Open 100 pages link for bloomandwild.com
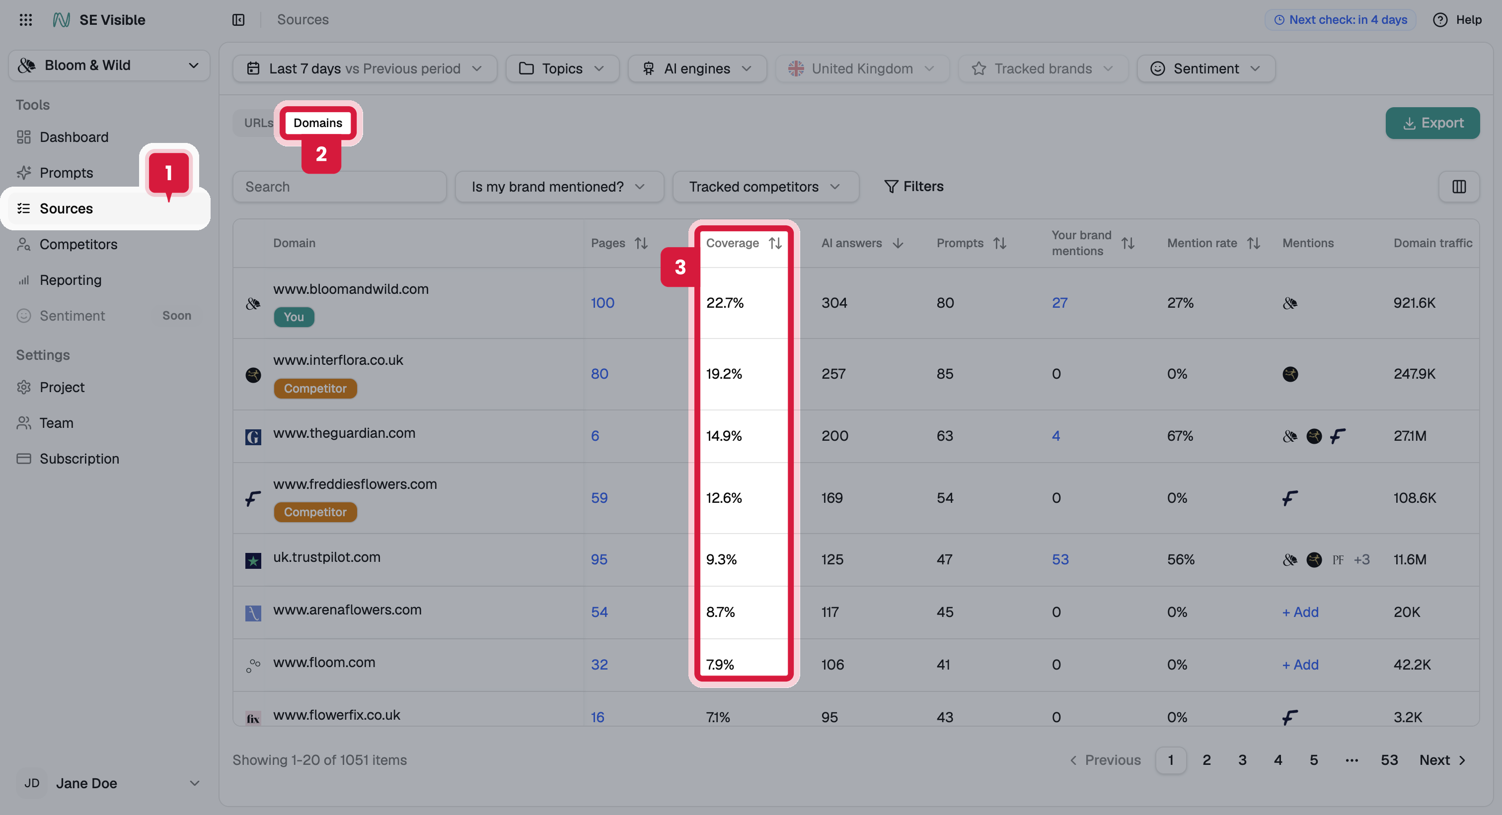This screenshot has width=1502, height=815. [602, 303]
